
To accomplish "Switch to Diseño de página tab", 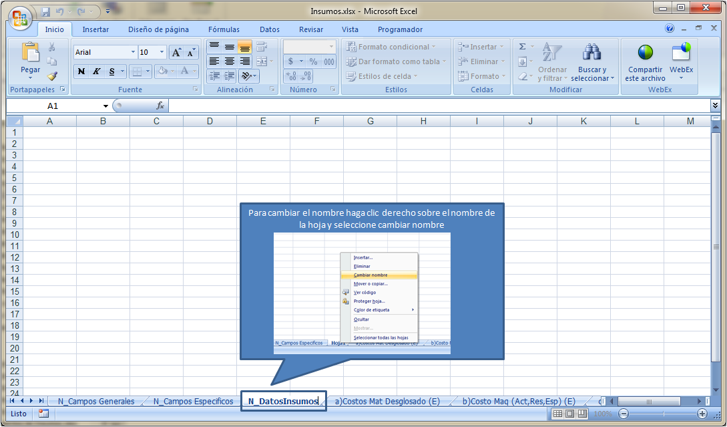I will (x=159, y=29).
